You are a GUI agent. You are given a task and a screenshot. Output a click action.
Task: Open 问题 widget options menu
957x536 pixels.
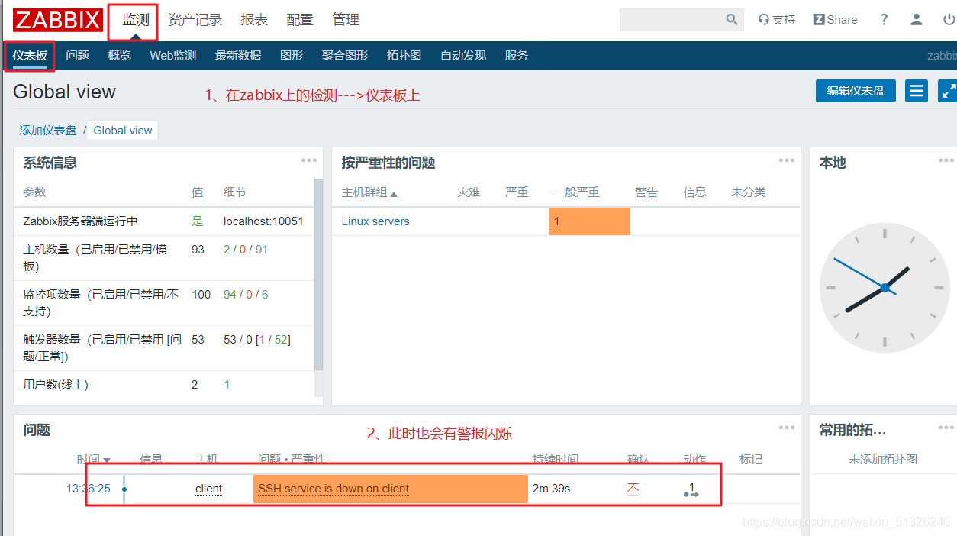pyautogui.click(x=787, y=428)
